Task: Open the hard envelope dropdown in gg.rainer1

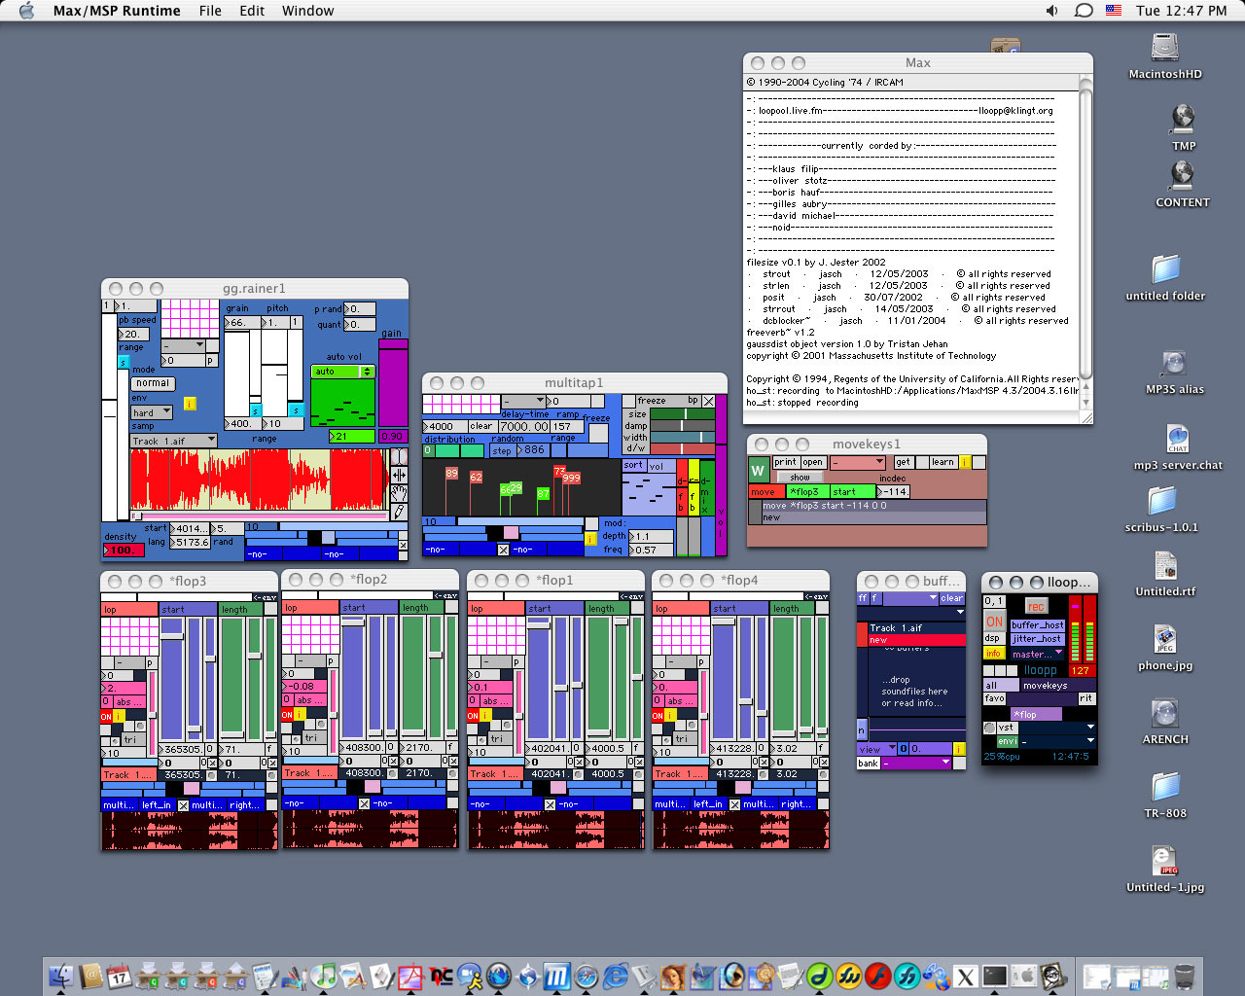Action: [152, 412]
